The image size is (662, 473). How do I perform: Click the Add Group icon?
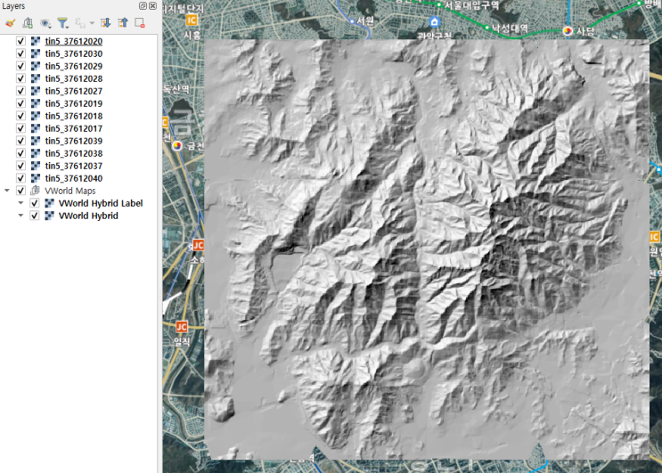tap(28, 22)
